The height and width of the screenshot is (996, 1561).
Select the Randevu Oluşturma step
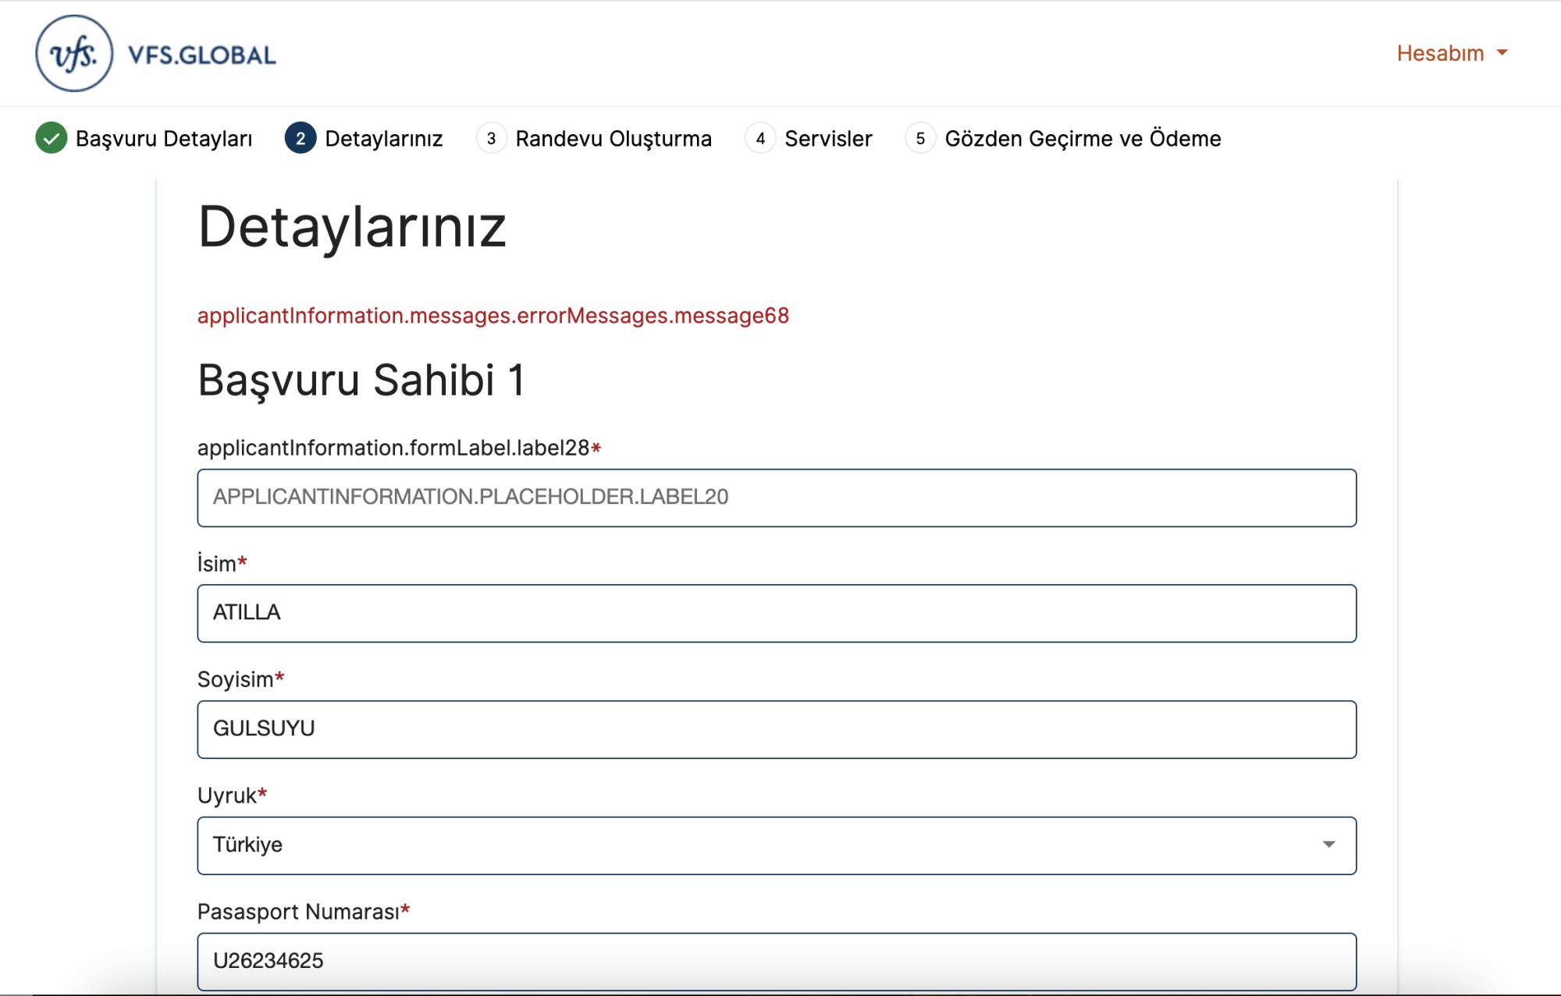pyautogui.click(x=613, y=138)
